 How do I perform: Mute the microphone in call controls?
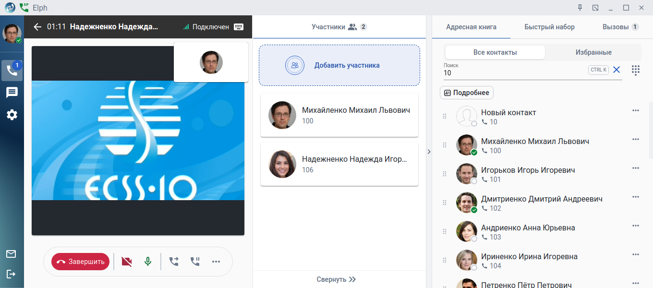[148, 262]
